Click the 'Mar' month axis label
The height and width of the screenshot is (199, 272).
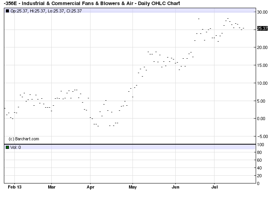click(52, 187)
